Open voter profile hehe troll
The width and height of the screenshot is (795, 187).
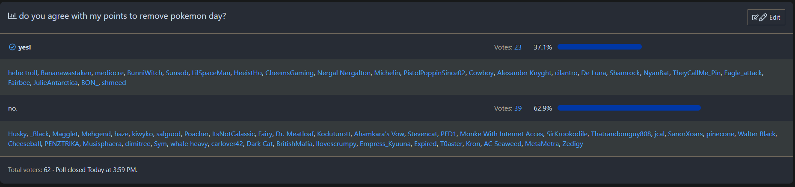point(22,73)
